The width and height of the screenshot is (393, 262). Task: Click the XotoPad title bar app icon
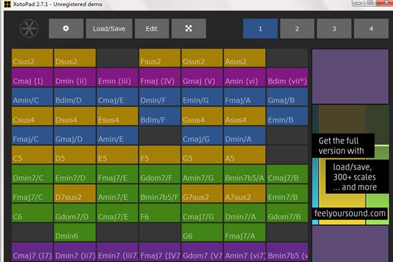tap(7, 4)
